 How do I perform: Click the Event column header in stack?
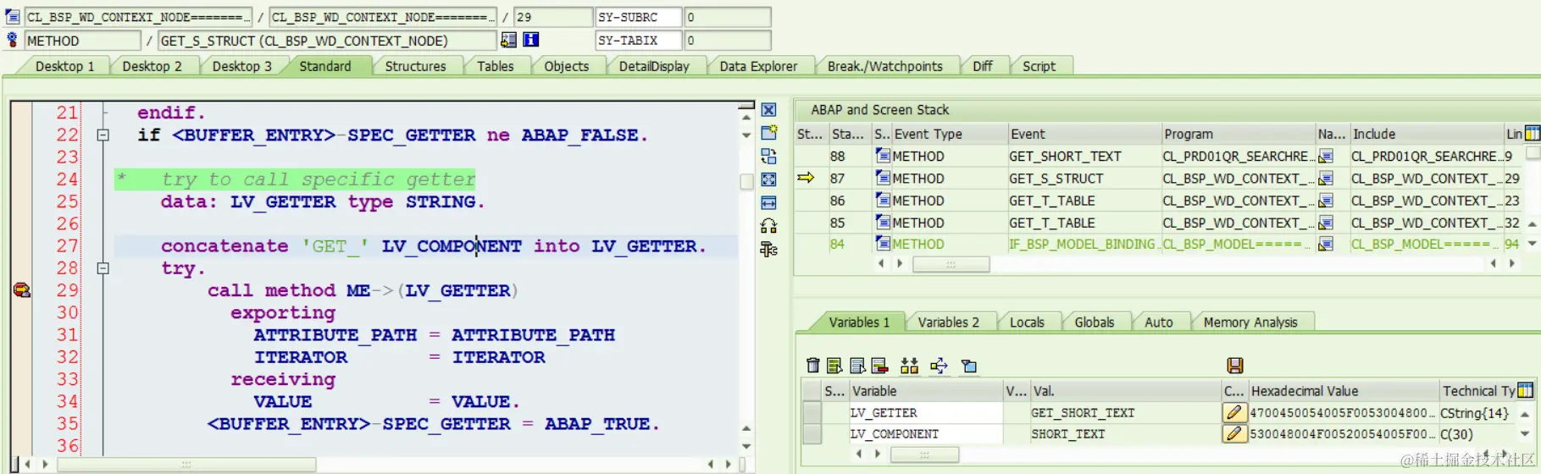(1084, 134)
